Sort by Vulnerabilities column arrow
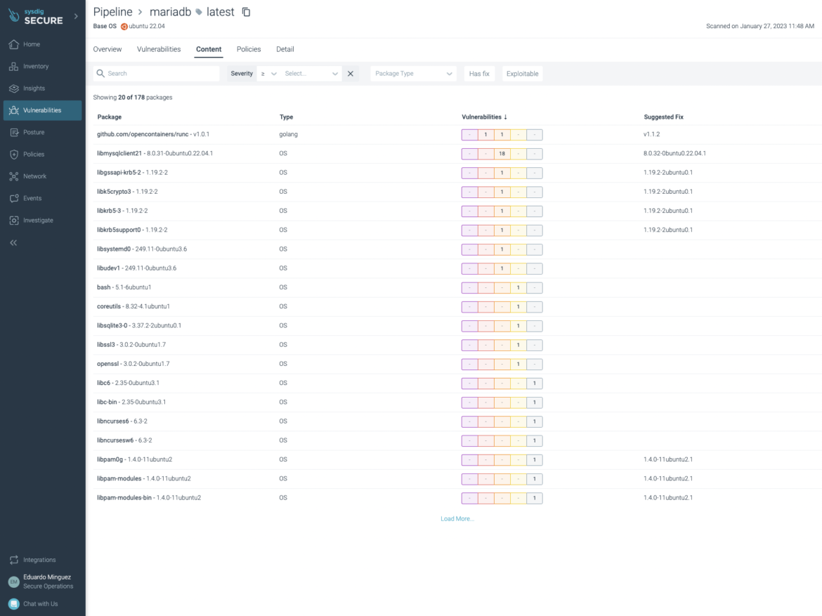Screen dimensions: 822x616 (x=505, y=117)
